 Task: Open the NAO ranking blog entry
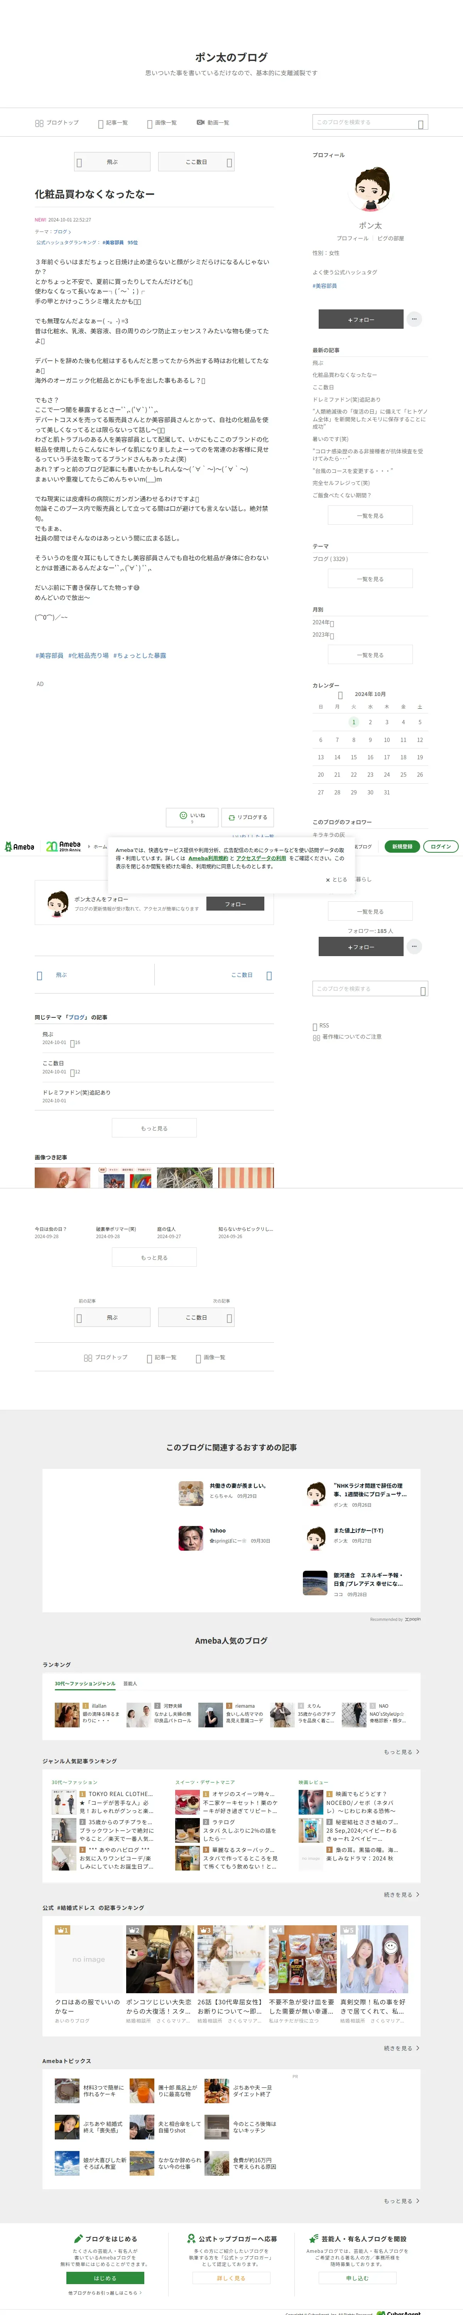coord(376,1715)
